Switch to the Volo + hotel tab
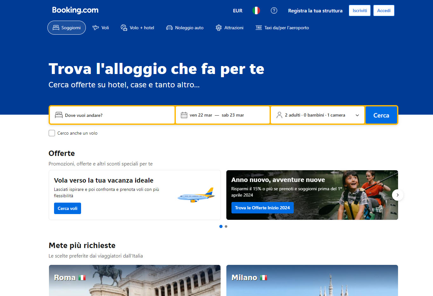 click(x=137, y=28)
